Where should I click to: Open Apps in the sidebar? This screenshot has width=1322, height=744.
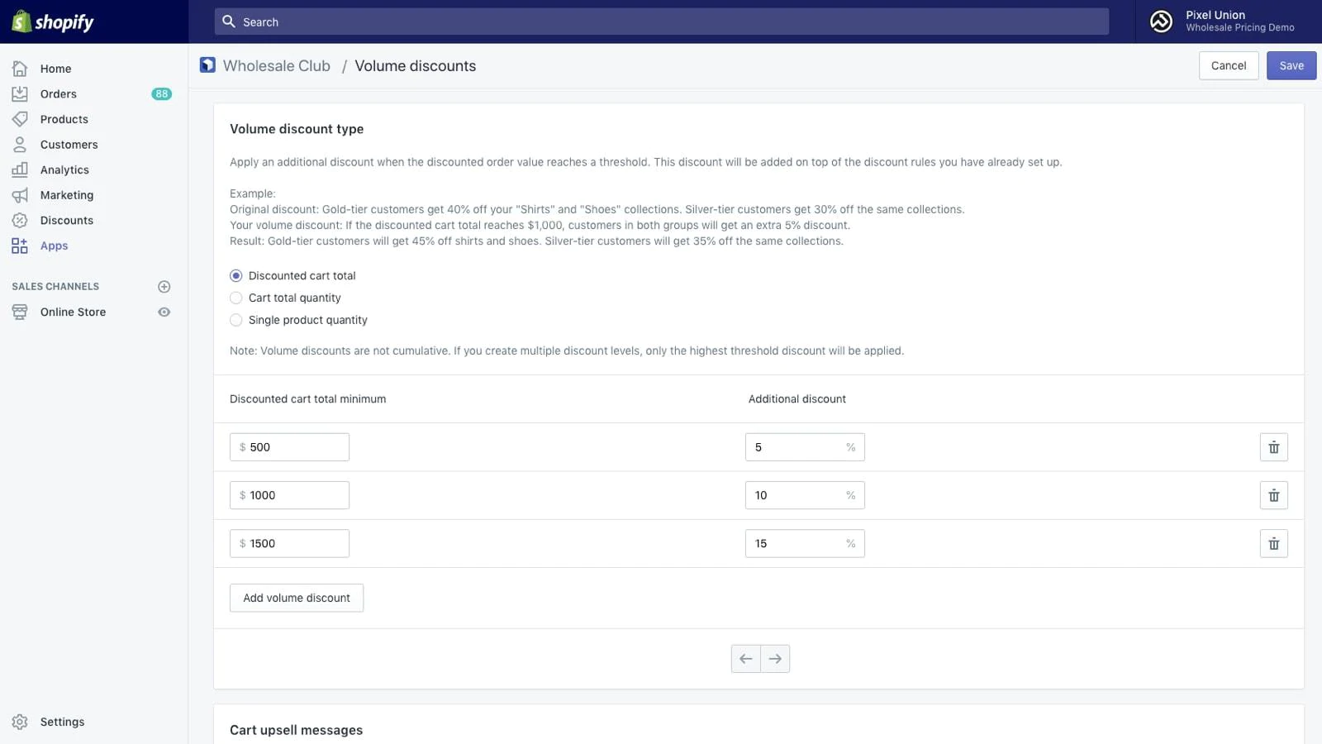(55, 246)
